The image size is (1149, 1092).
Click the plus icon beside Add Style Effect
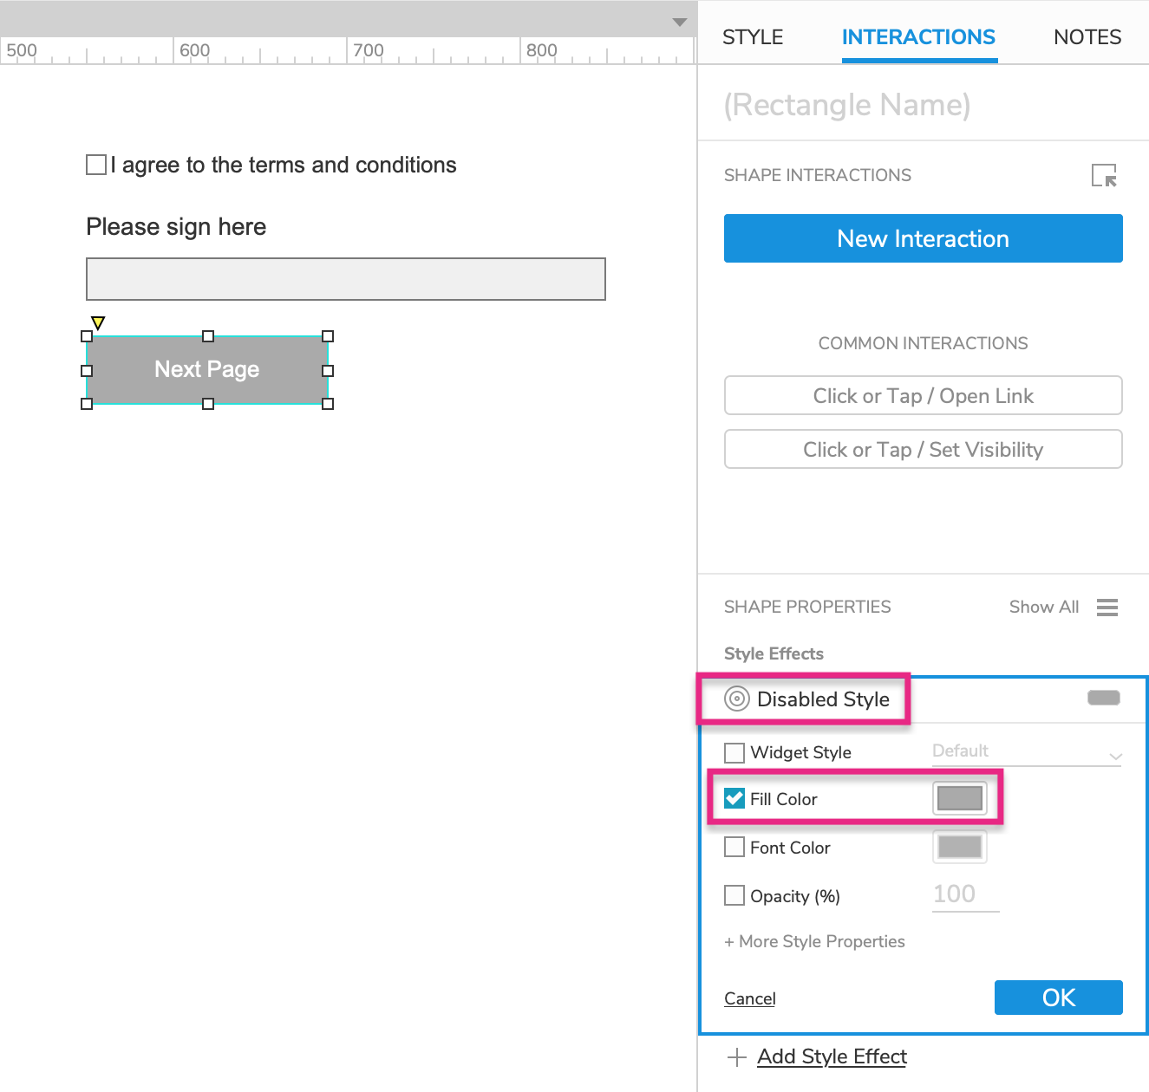pos(736,1057)
